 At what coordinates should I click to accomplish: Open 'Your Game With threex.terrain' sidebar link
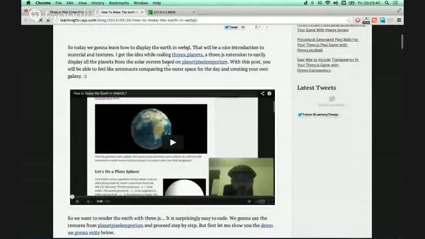point(323,30)
